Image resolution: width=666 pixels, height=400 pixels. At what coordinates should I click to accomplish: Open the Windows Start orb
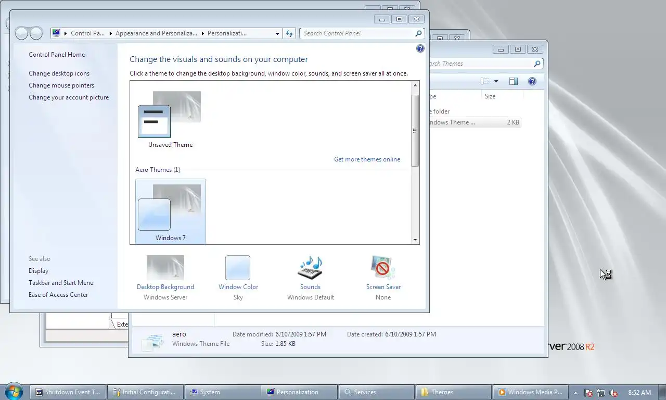click(14, 391)
